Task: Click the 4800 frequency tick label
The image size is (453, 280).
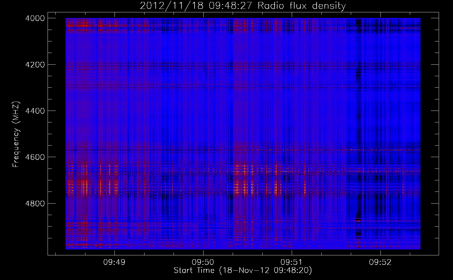Action: coord(35,203)
